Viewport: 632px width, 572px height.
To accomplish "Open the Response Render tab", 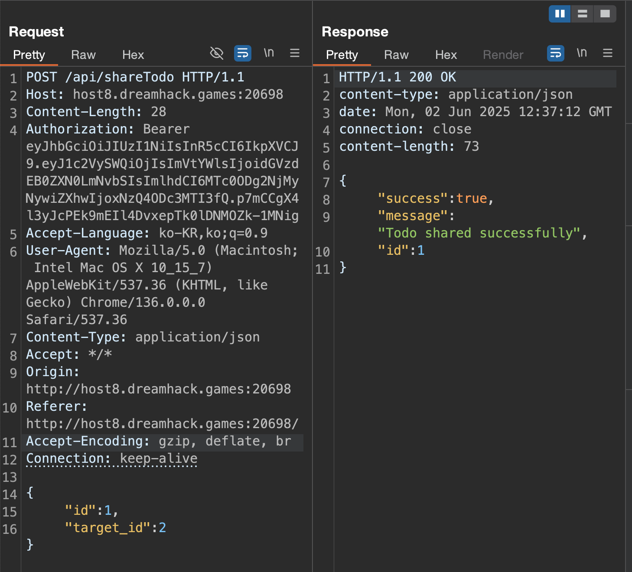I will click(x=503, y=55).
